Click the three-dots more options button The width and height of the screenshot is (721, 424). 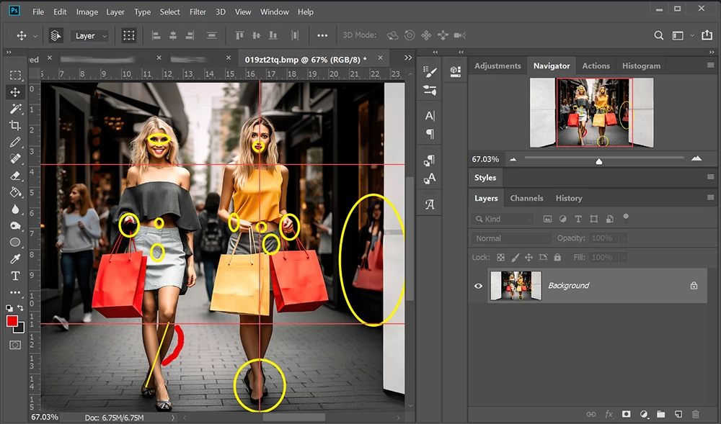tap(322, 35)
